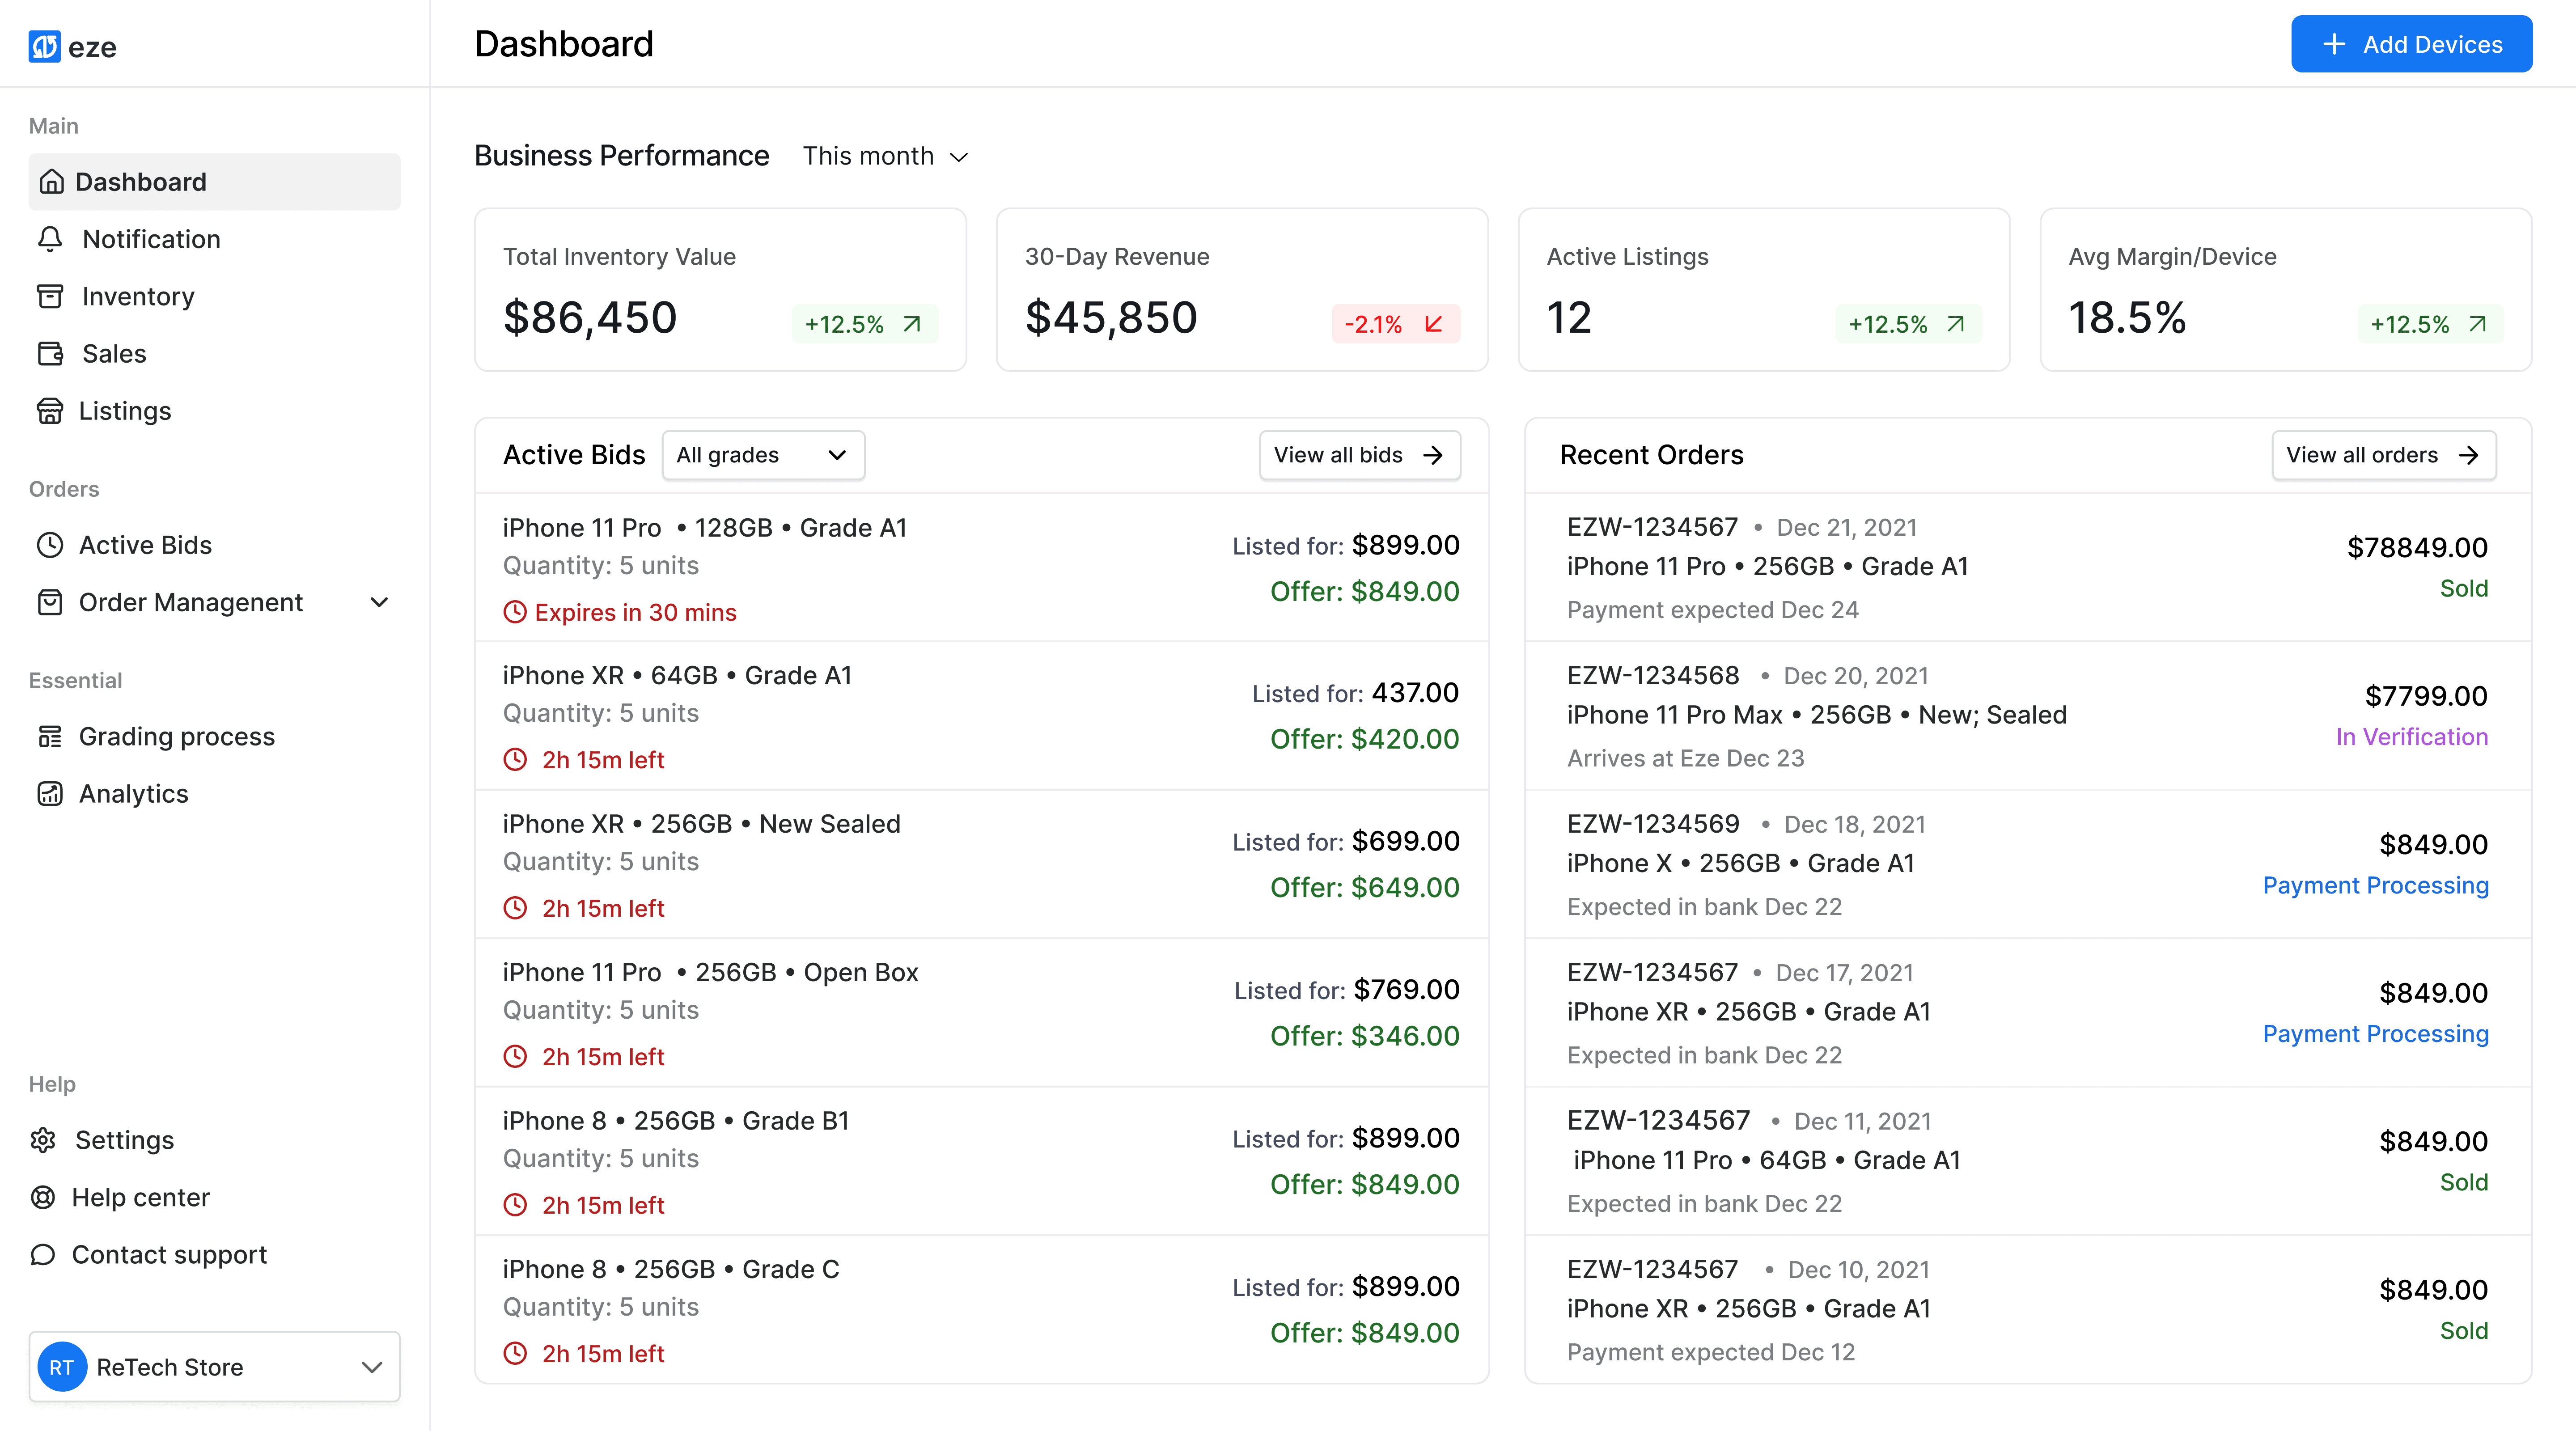Open Help center lifebuoy icon
Image resolution: width=2576 pixels, height=1431 pixels.
[43, 1197]
